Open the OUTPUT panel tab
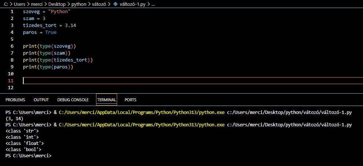The height and width of the screenshot is (166, 363). [x=41, y=100]
